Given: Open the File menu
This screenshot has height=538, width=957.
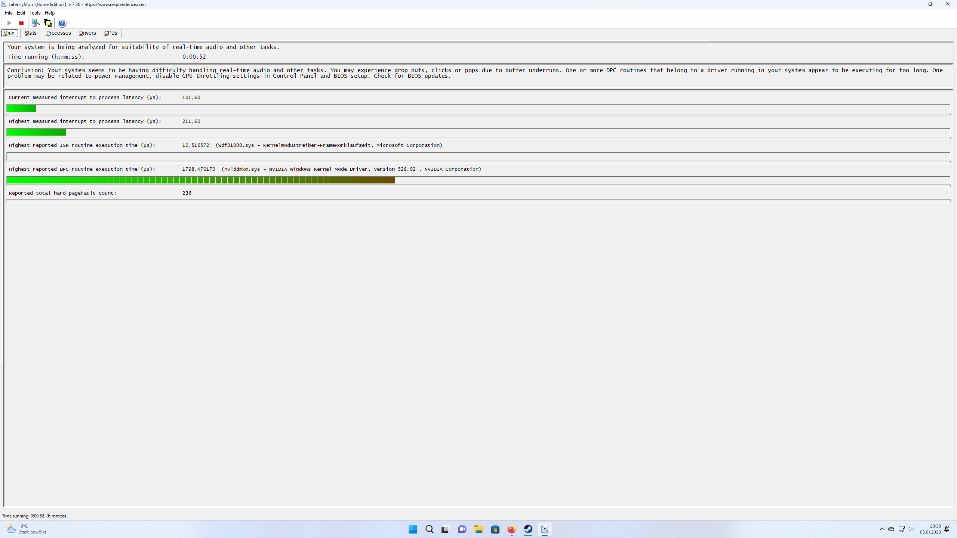Looking at the screenshot, I should (9, 13).
